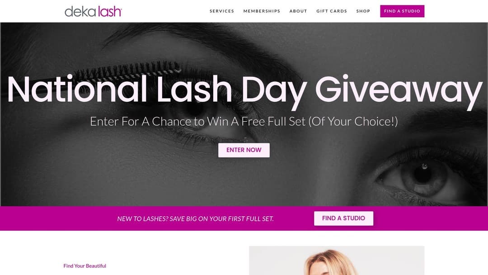Click the word National in the headline
This screenshot has width=488, height=275.
pos(77,90)
